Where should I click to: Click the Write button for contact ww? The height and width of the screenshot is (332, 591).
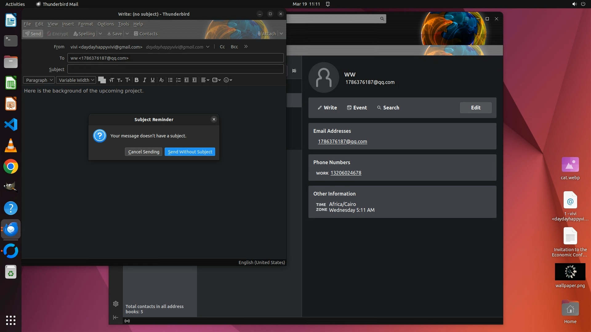[327, 108]
